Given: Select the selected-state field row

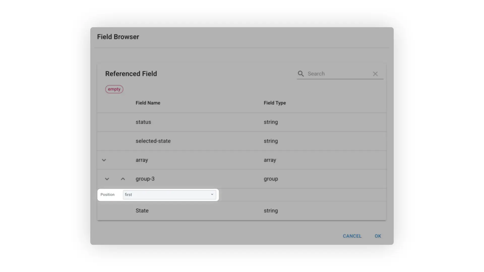Looking at the screenshot, I should point(153,141).
